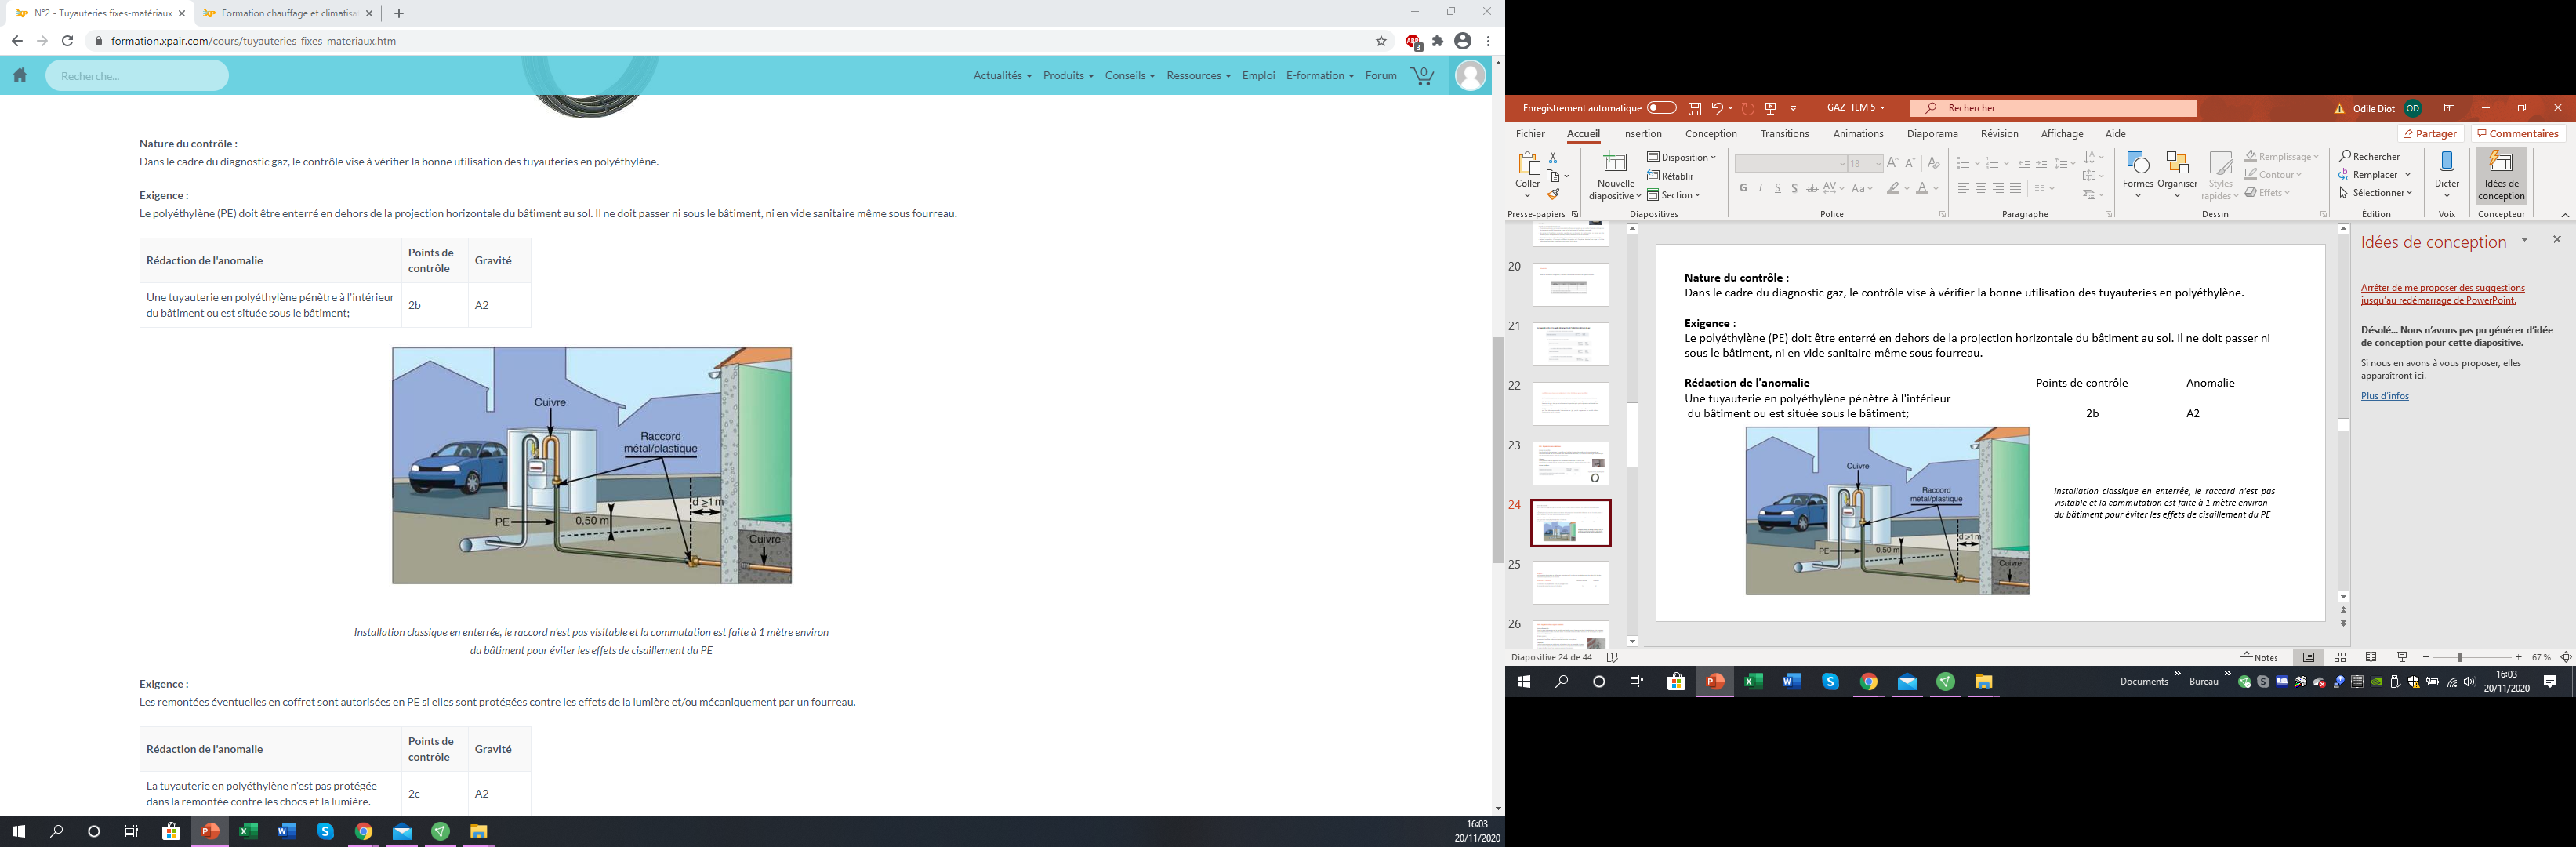Toggle bold (G) formatting

coord(1743,188)
